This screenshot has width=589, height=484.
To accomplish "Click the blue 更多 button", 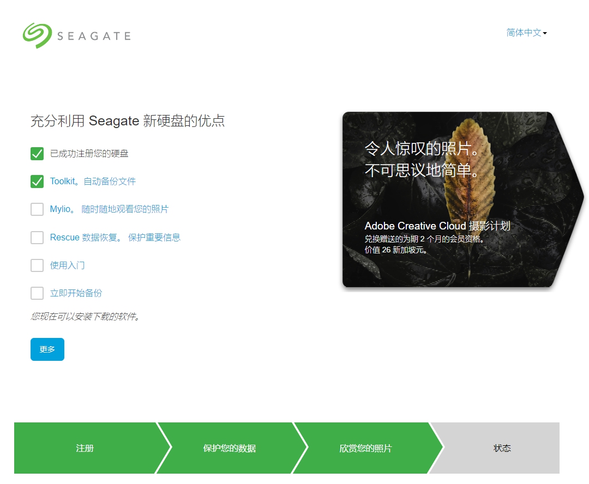I will 47,349.
